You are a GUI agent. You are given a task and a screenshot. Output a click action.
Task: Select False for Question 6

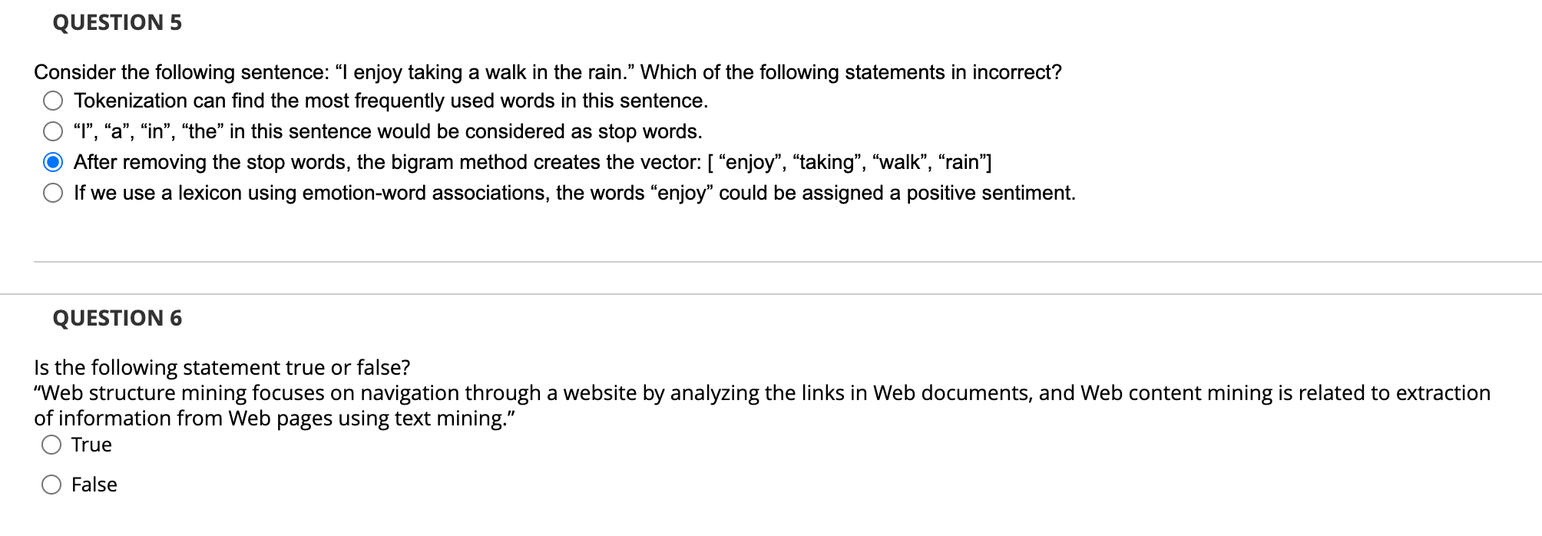[51, 484]
